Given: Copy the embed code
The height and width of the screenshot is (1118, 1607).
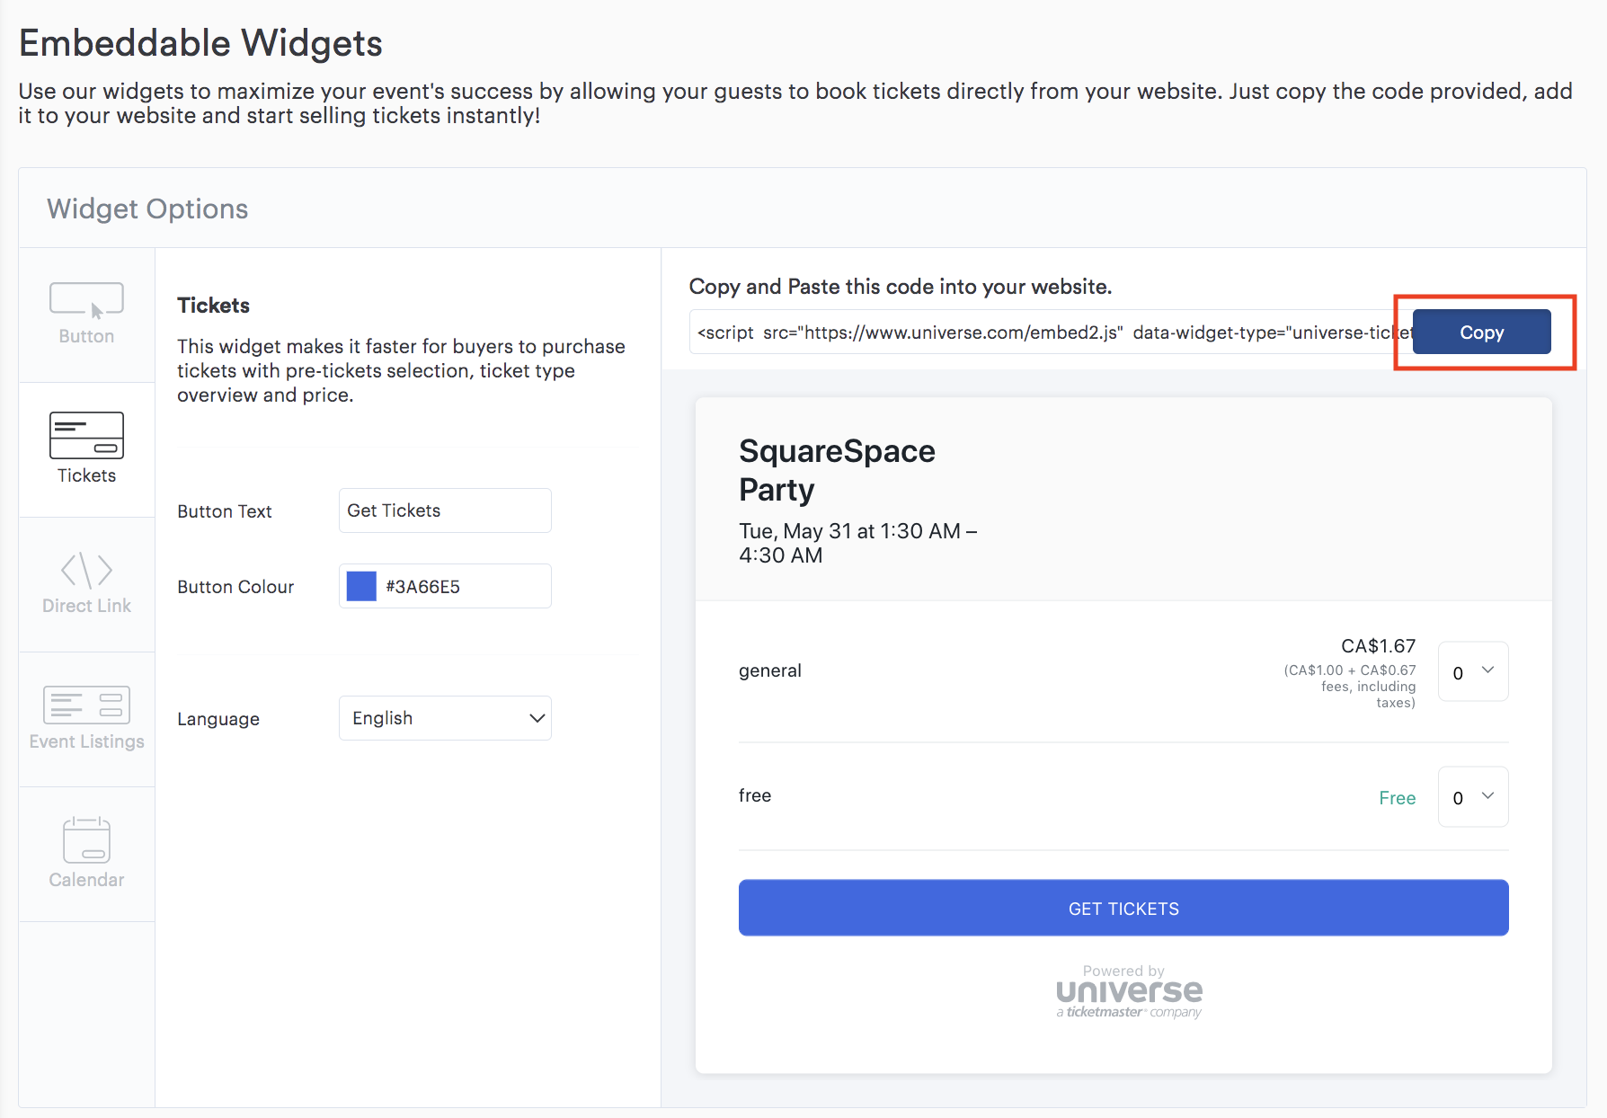Looking at the screenshot, I should [x=1481, y=332].
